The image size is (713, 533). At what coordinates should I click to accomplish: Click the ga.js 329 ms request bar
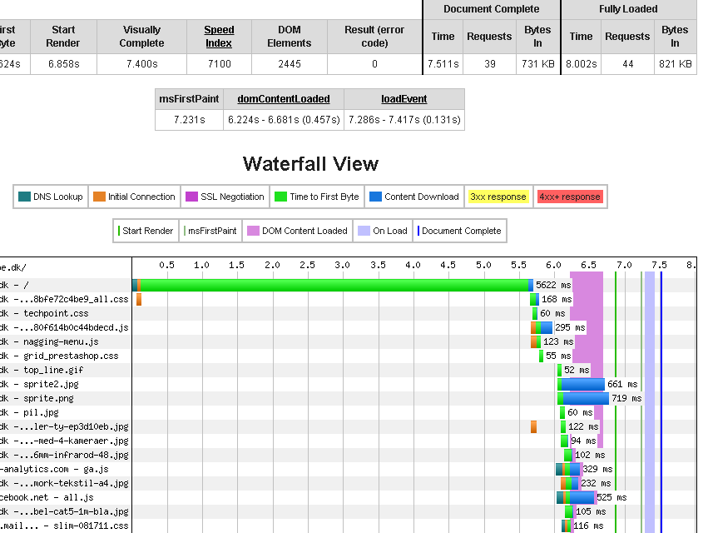click(568, 469)
